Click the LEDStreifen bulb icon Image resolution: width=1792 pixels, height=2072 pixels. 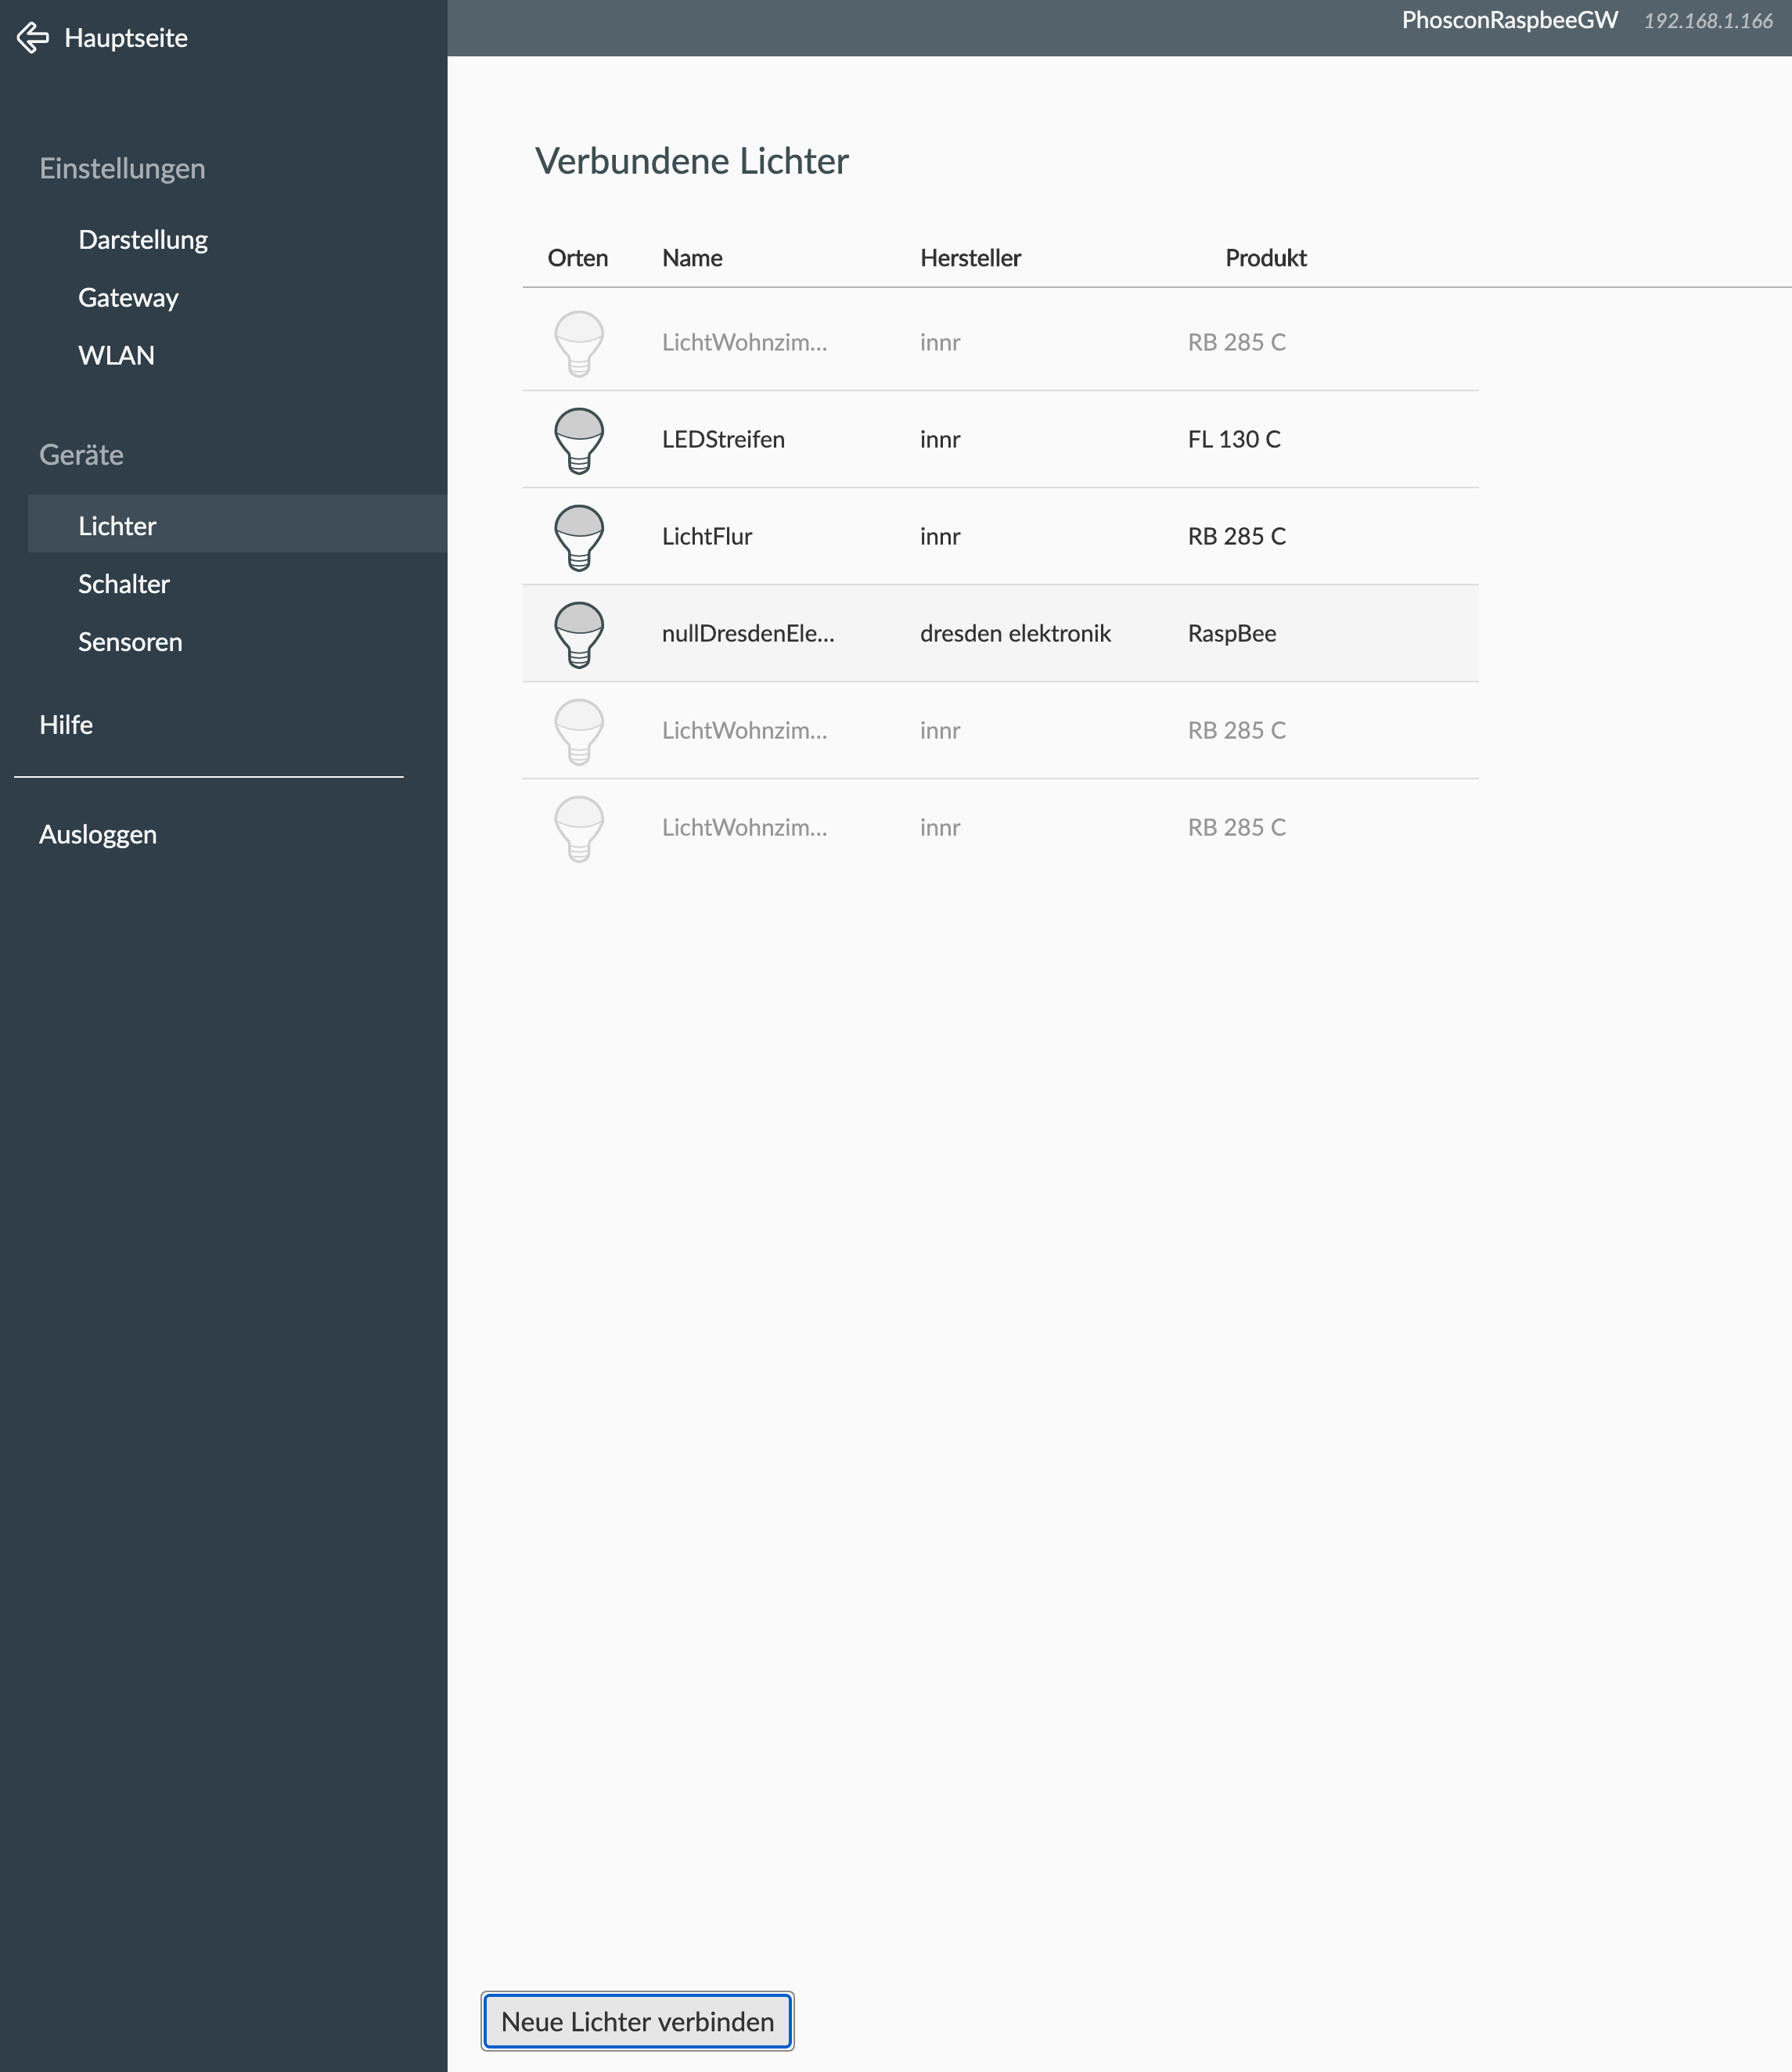[x=579, y=440]
